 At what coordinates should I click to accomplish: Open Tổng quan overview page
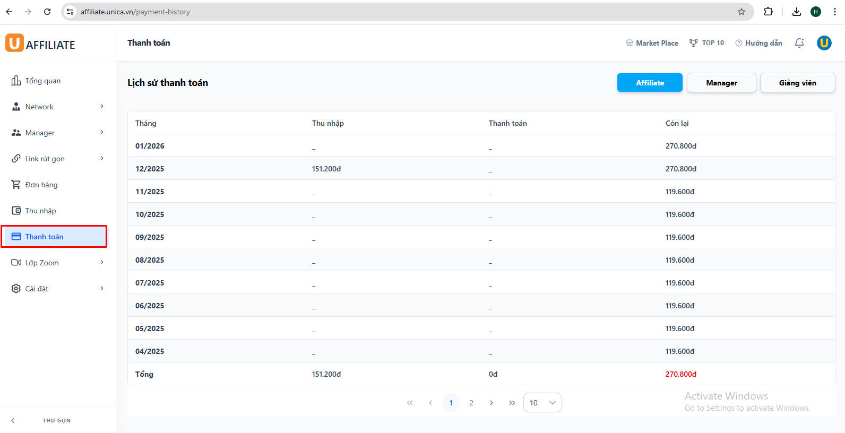coord(42,81)
